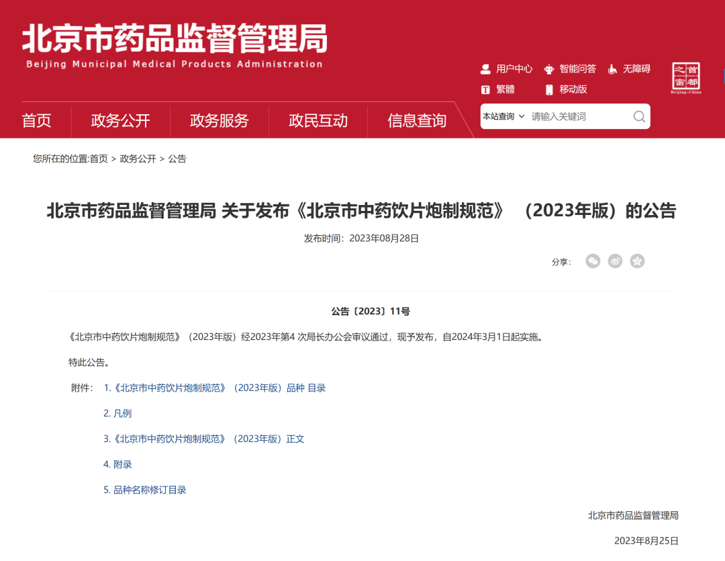Image resolution: width=725 pixels, height=561 pixels.
Task: Click the signature date 2023年8月25日
Action: pos(646,541)
